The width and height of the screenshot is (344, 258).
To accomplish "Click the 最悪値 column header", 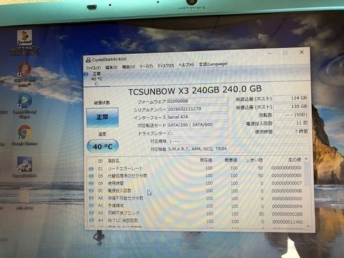I will [231, 160].
